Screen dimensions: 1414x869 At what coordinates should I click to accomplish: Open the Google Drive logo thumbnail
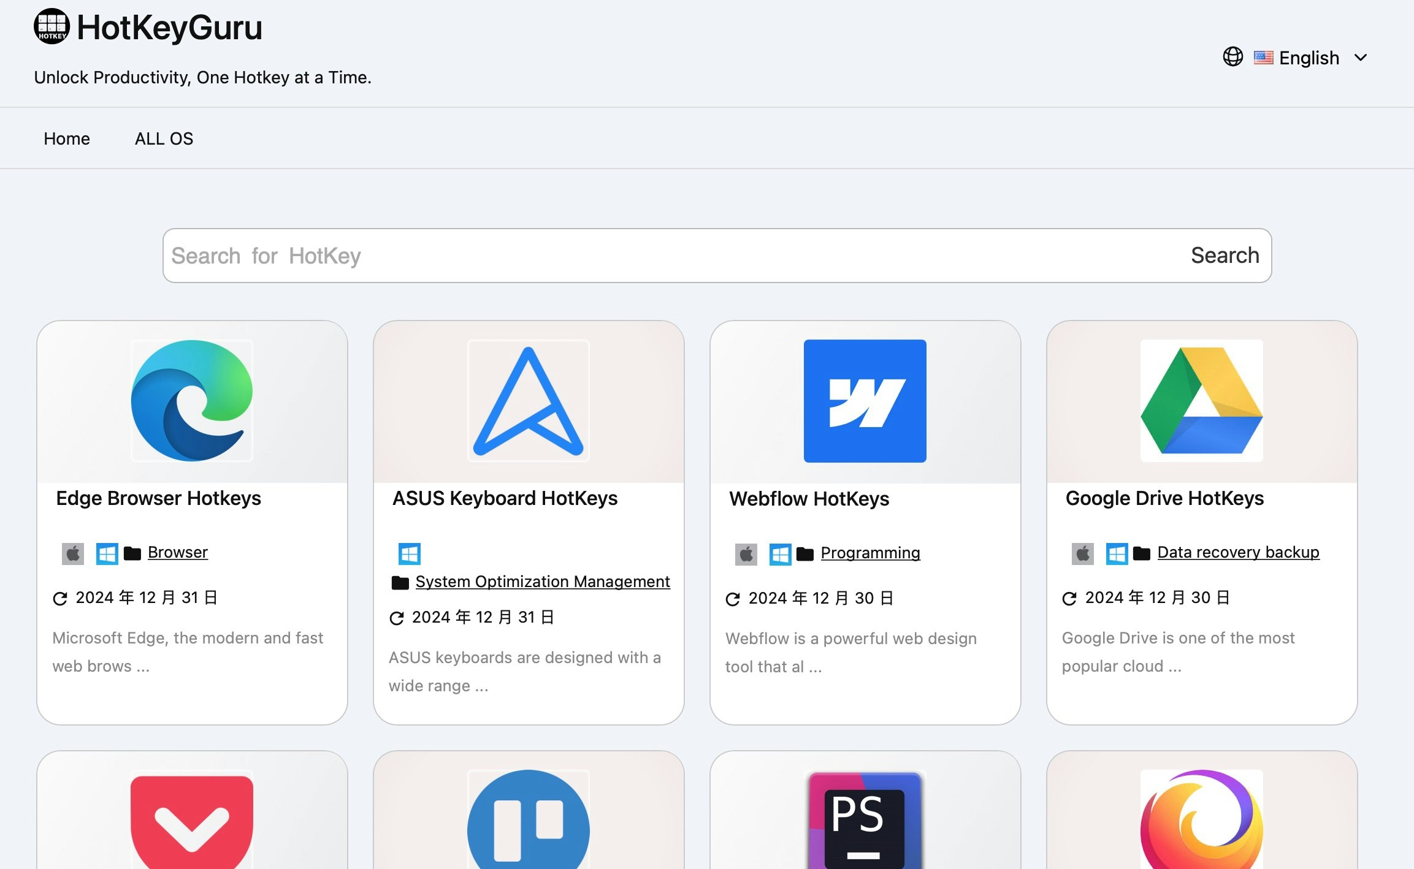point(1202,401)
